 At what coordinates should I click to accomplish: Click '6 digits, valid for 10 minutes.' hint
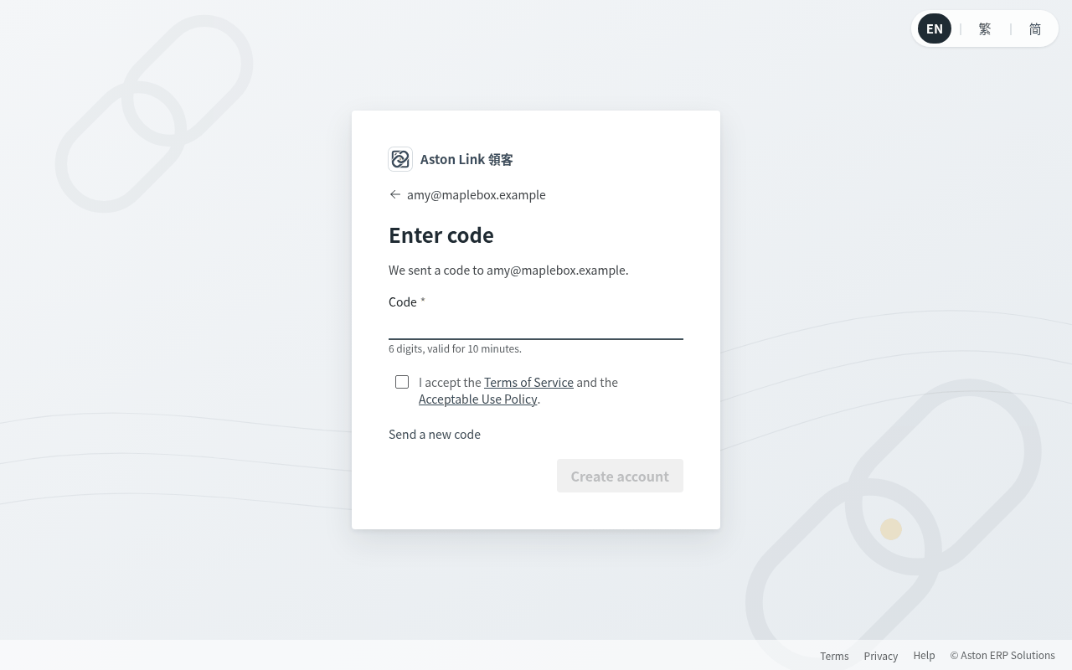(x=455, y=348)
